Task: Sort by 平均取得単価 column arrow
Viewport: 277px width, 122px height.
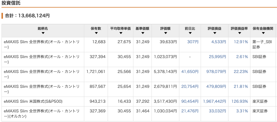Action: pos(120,33)
